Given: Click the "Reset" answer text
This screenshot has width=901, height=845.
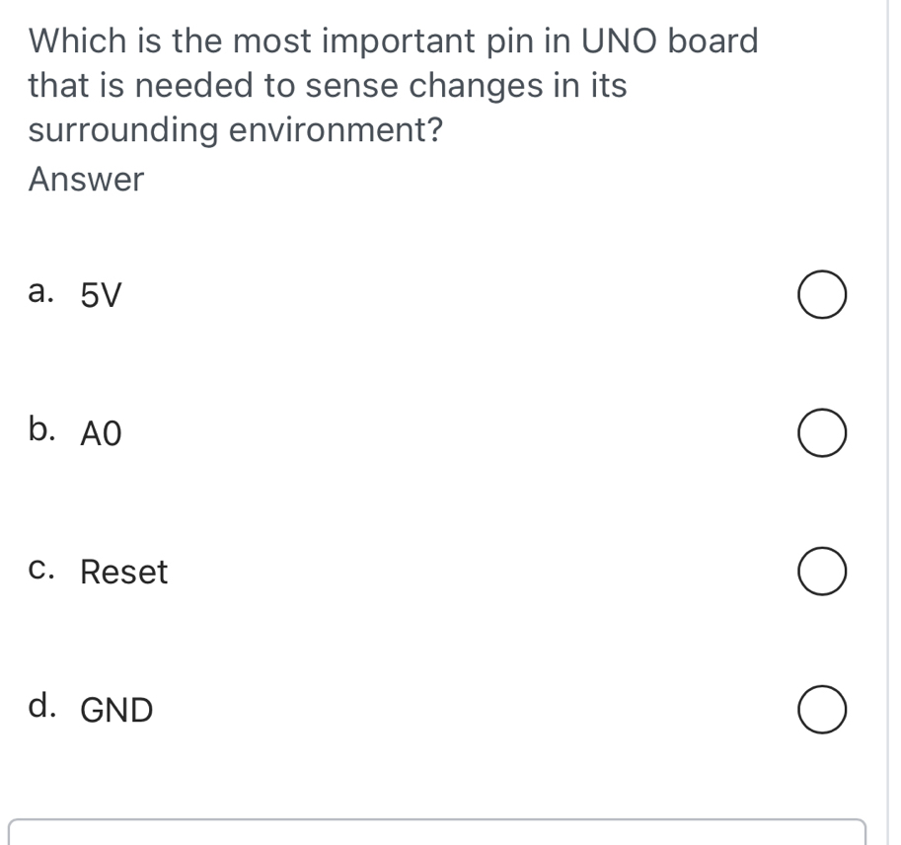Looking at the screenshot, I should (x=124, y=573).
